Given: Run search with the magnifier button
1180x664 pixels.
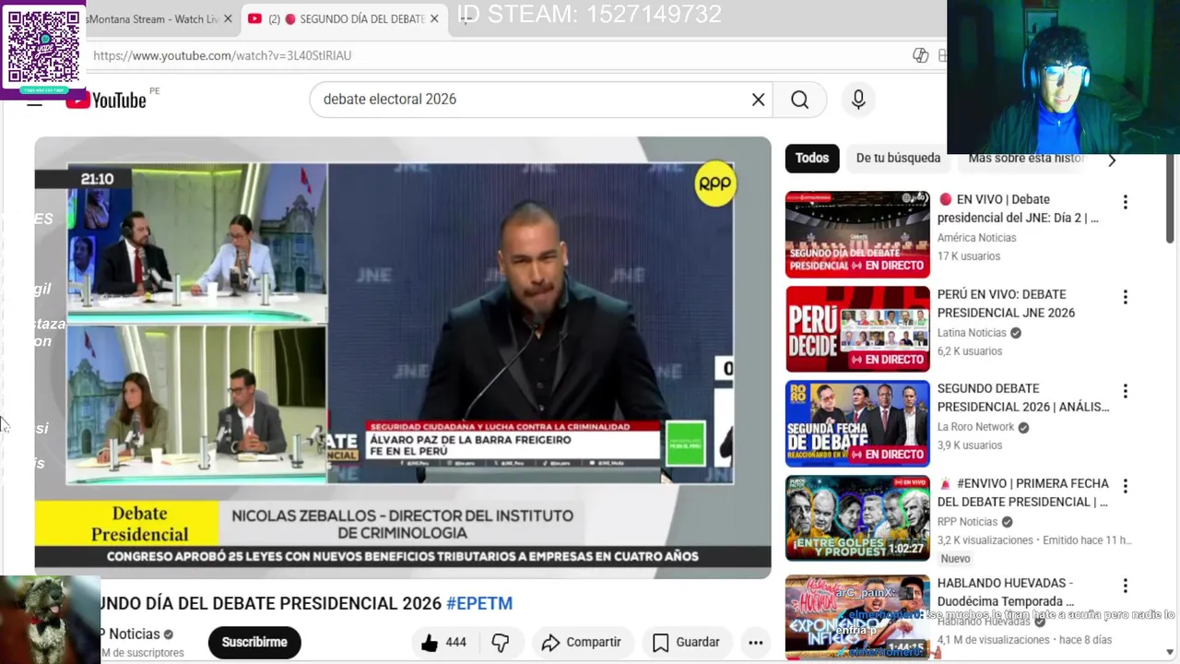Looking at the screenshot, I should click(799, 100).
